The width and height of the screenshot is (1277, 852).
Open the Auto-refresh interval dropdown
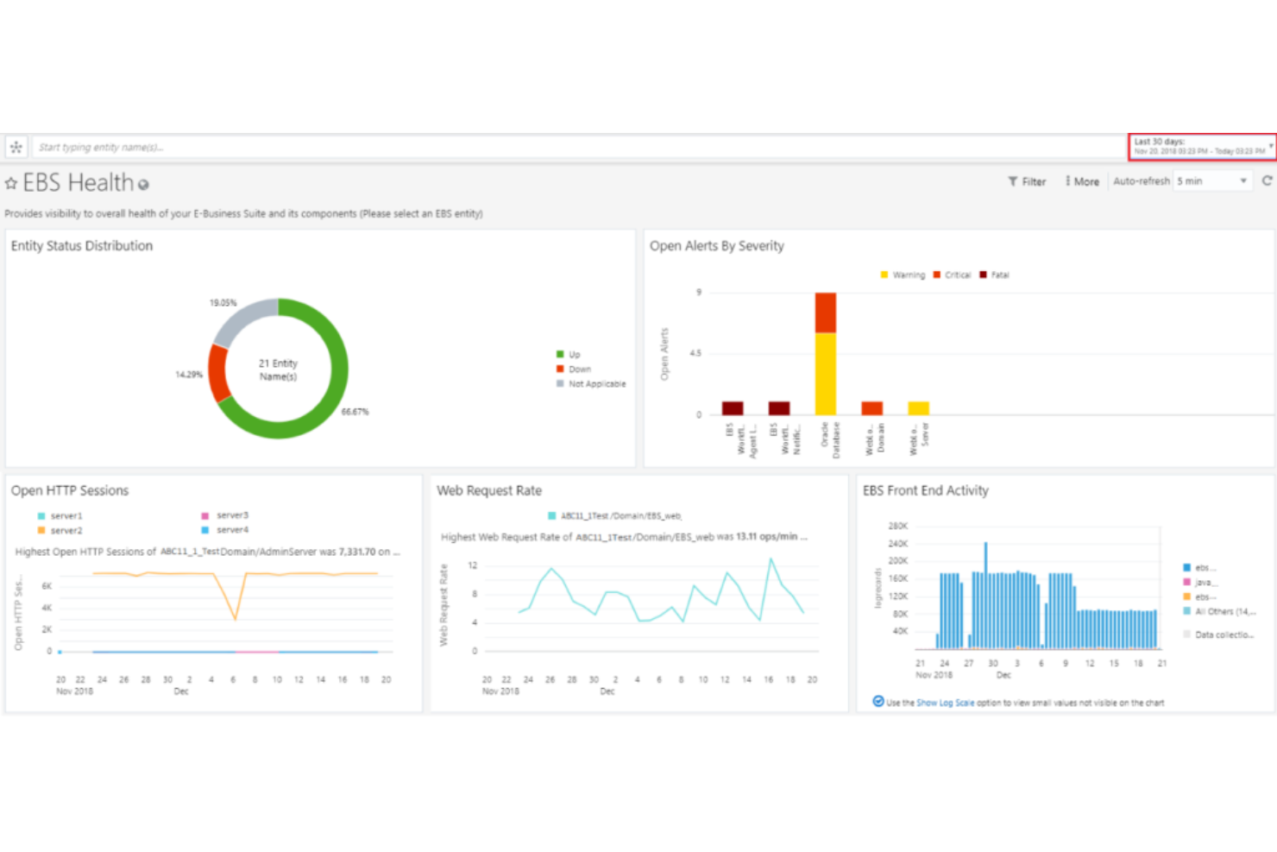1242,180
